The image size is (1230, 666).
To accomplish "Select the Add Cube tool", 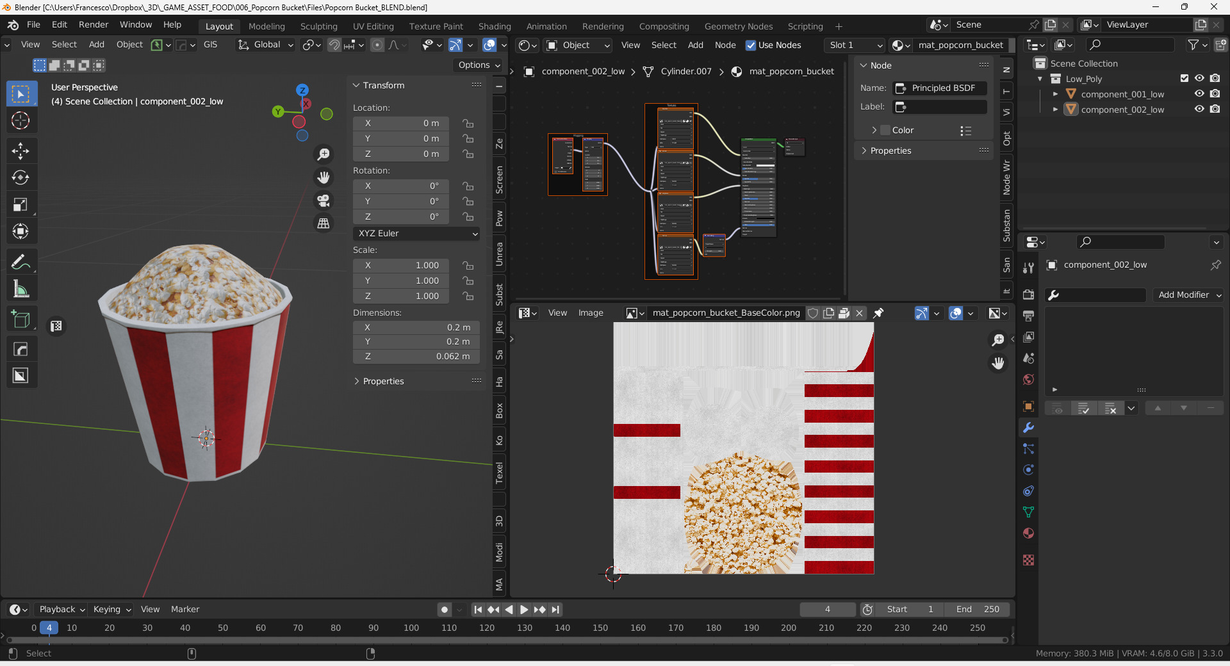I will click(x=20, y=320).
